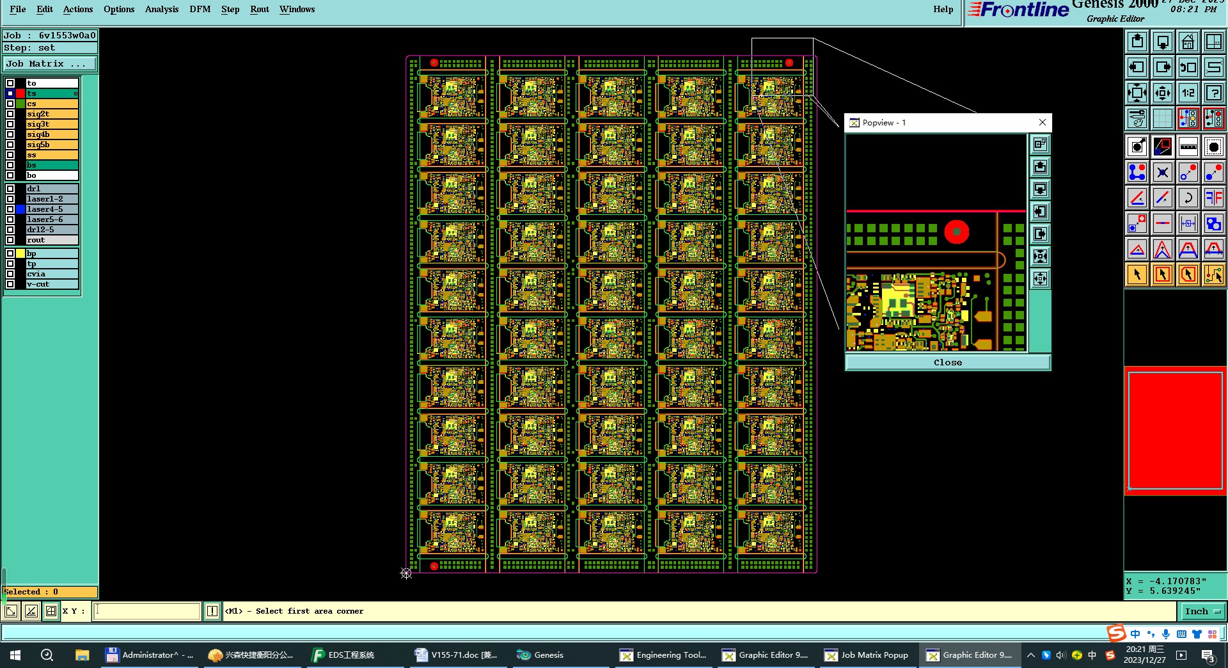This screenshot has width=1228, height=668.
Task: Click the rotate feature tool icon
Action: pos(1188,198)
